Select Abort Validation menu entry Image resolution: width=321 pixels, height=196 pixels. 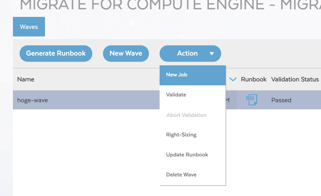(x=193, y=115)
